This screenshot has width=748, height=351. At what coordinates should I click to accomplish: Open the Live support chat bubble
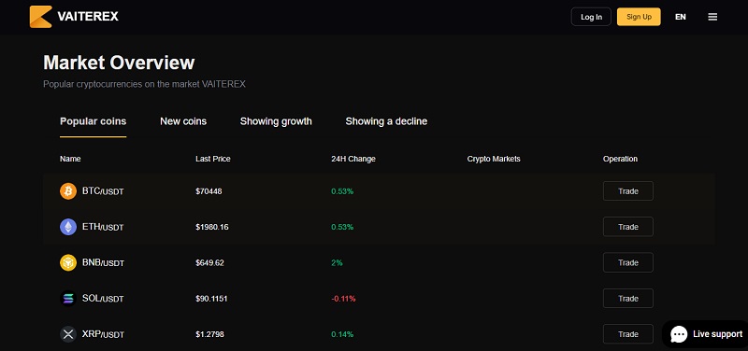click(x=705, y=334)
